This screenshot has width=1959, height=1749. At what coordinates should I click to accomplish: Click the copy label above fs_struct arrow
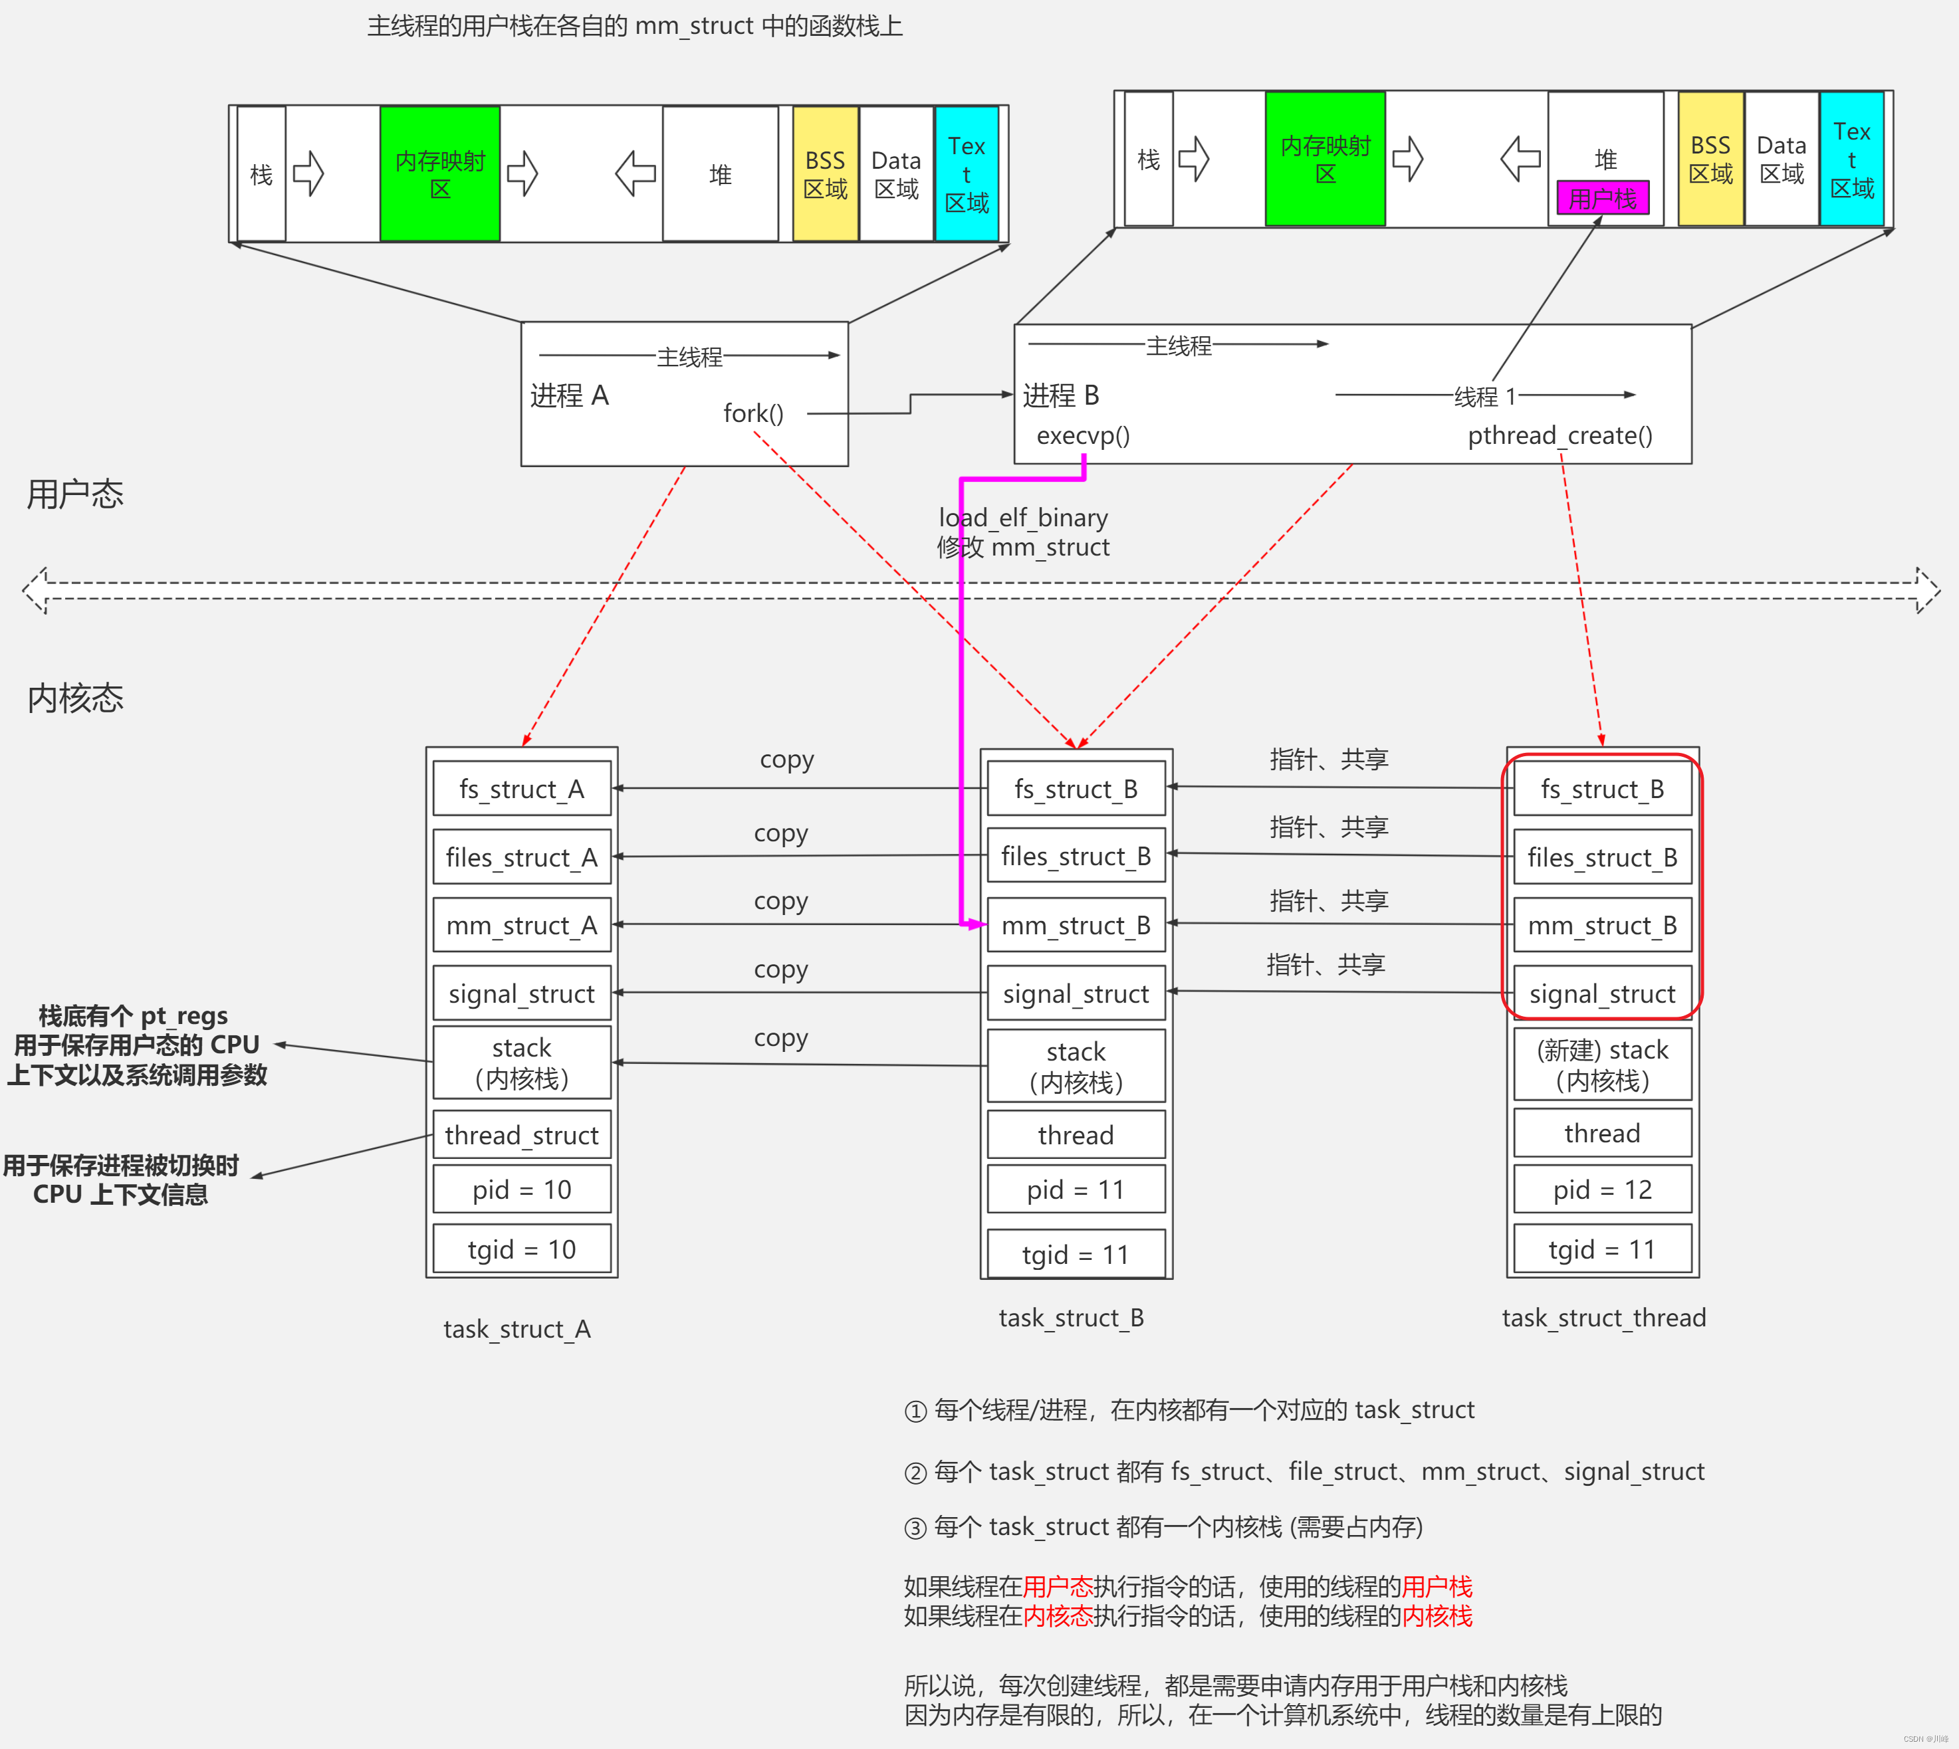pyautogui.click(x=786, y=759)
